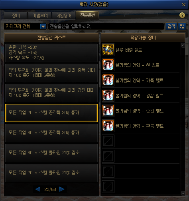Viewport: 189px width, 201px height.
Task: Click the 블루 베릴 벨트 item icon
Action: [x=108, y=50]
